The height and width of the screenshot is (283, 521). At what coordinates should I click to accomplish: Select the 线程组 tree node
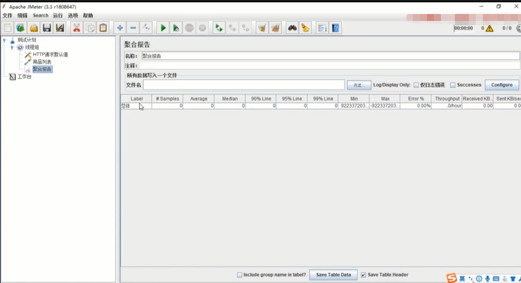click(32, 47)
